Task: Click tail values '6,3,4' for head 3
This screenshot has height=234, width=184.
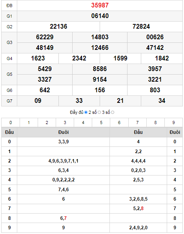Action: coord(64,170)
